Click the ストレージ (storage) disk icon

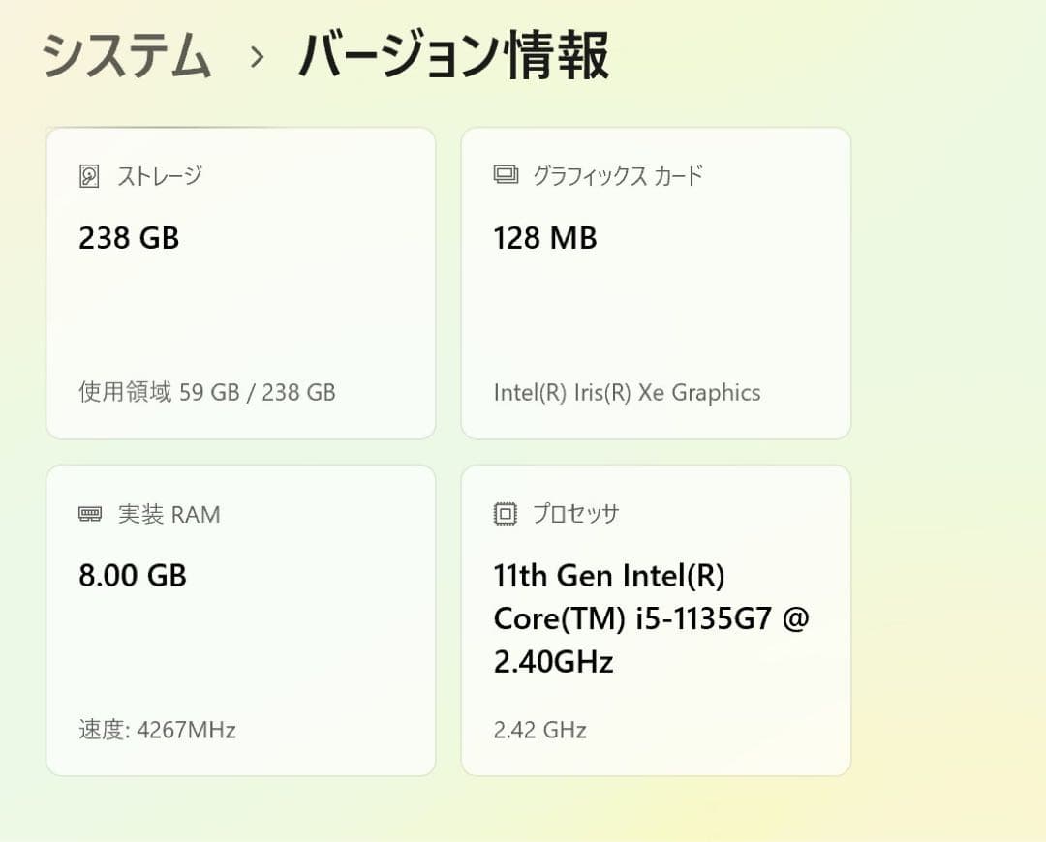coord(88,176)
